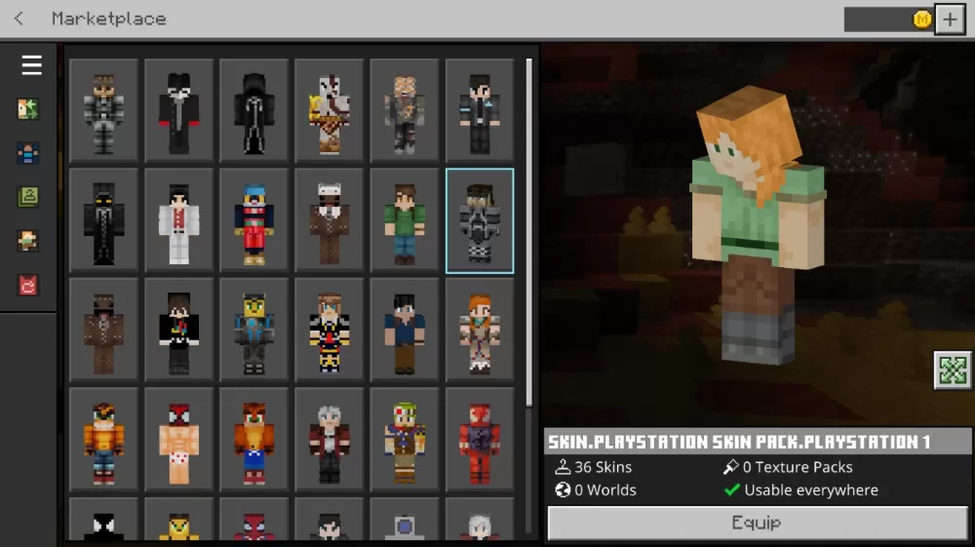Select the white suit with red tie skin
Screen dimensions: 975x547
tap(178, 220)
